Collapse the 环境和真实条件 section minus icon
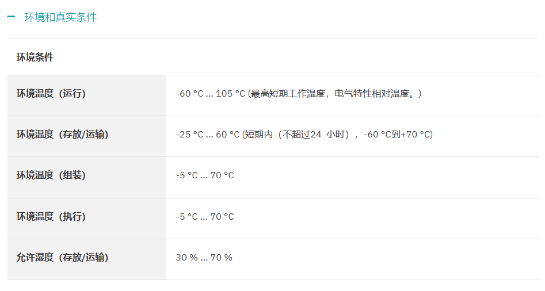The width and height of the screenshot is (545, 291). tap(11, 16)
